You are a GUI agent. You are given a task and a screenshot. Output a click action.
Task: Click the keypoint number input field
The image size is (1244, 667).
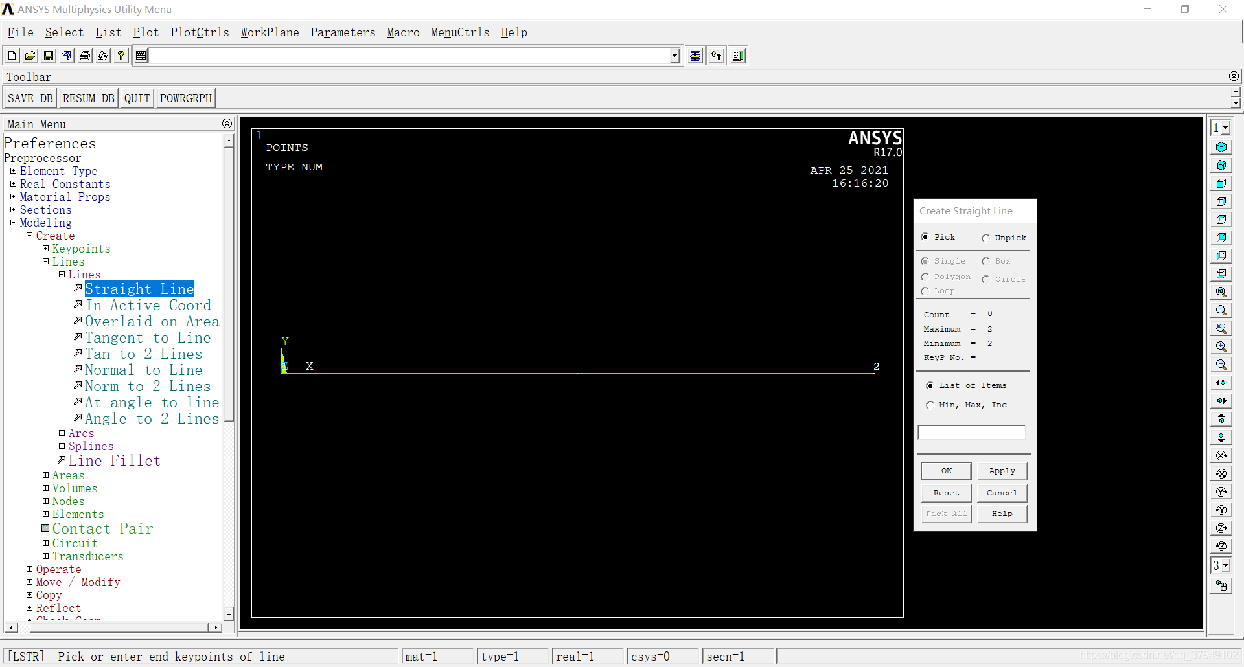tap(971, 433)
